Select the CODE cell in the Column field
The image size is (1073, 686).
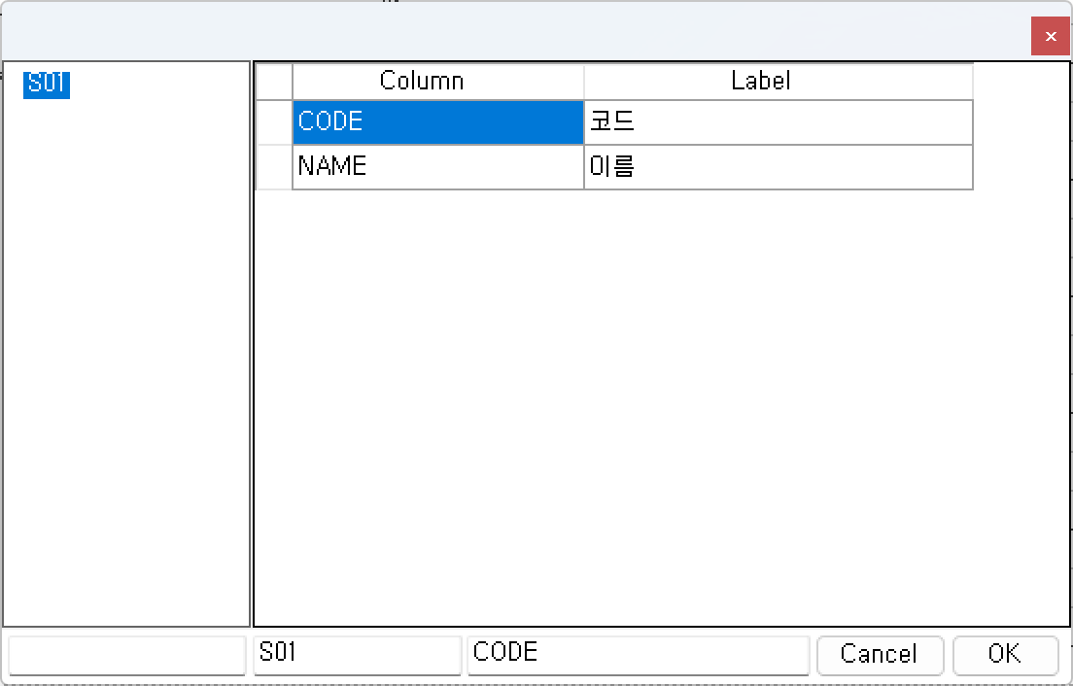pyautogui.click(x=437, y=122)
